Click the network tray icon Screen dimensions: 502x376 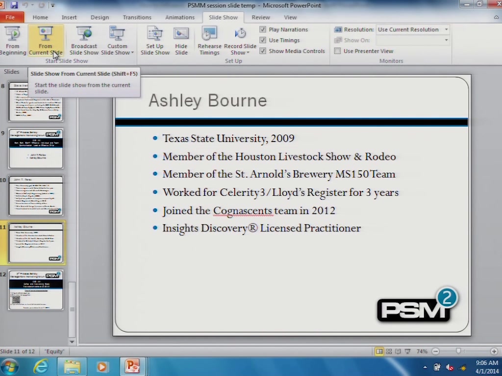(x=463, y=367)
